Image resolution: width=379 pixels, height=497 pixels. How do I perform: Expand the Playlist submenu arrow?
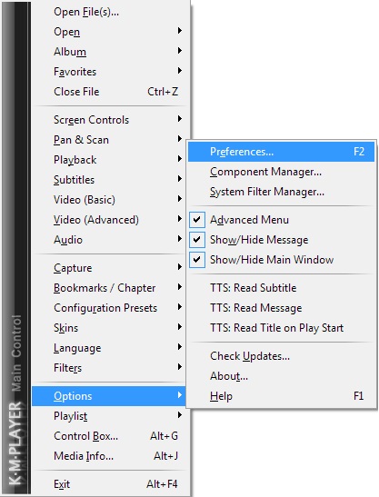pos(180,415)
